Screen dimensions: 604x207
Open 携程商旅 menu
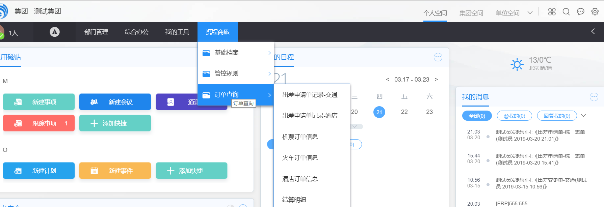click(x=218, y=32)
